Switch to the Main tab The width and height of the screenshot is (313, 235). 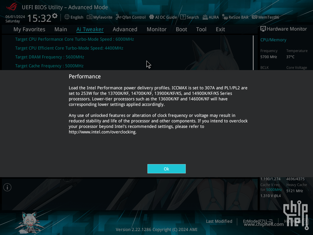[x=61, y=29]
